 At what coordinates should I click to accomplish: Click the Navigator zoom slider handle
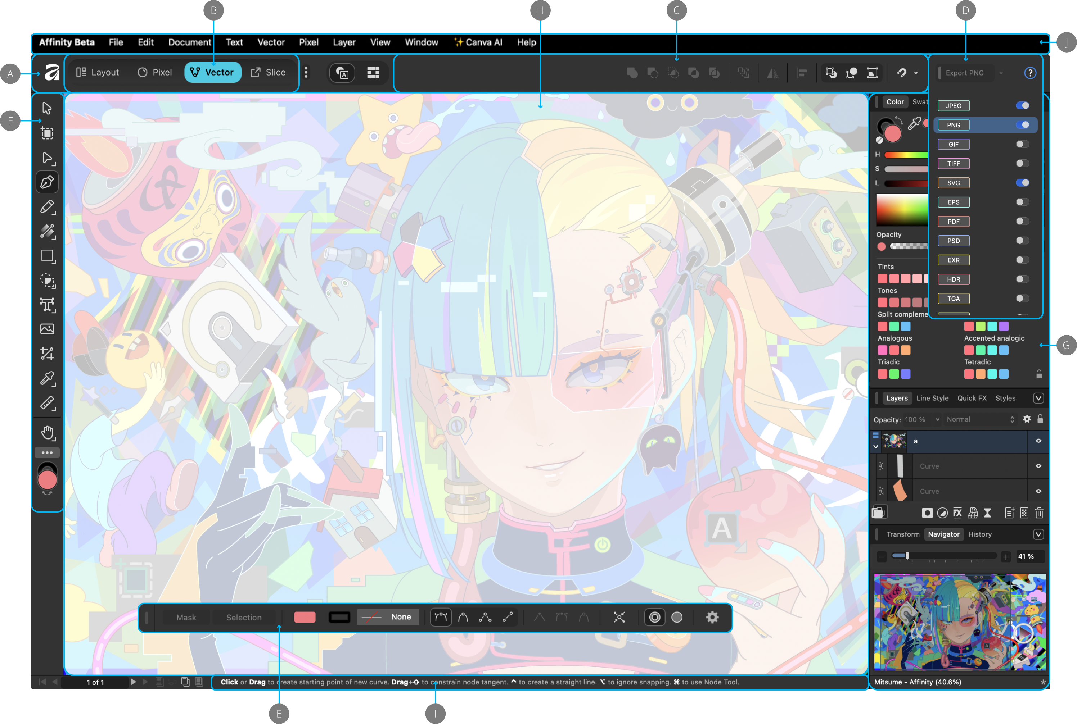pyautogui.click(x=907, y=556)
